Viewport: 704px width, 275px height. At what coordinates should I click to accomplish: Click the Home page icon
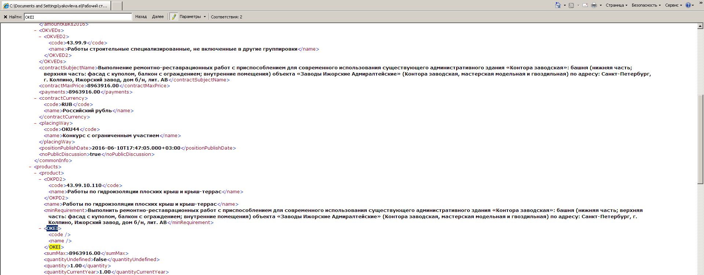pyautogui.click(x=558, y=5)
